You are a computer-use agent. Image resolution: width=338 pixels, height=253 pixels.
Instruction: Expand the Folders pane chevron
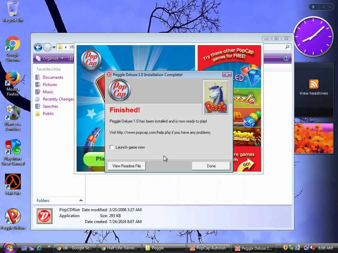[81, 201]
